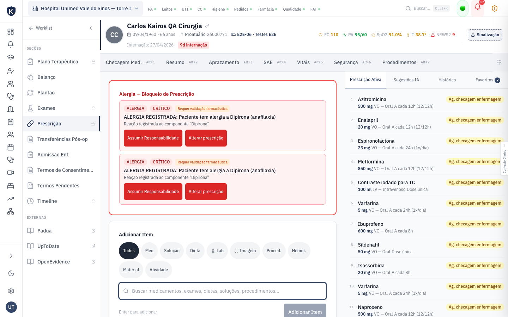
Task: Open the calendar icon in the left rail
Action: (x=11, y=147)
